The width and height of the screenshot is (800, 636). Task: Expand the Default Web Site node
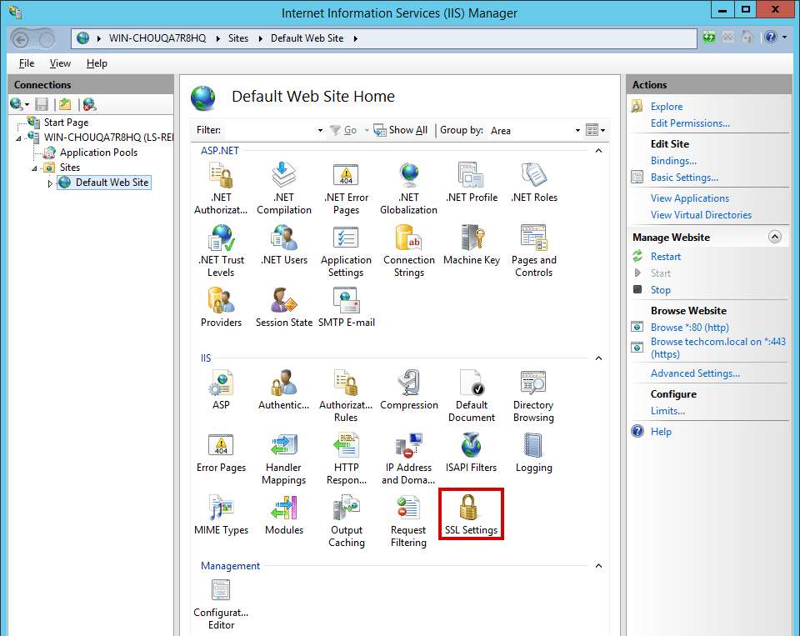(x=50, y=183)
